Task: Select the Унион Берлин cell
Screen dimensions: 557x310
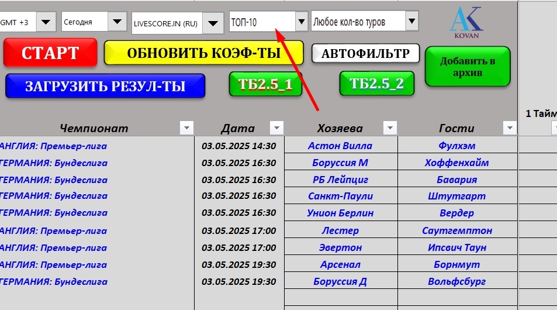Action: [x=341, y=212]
